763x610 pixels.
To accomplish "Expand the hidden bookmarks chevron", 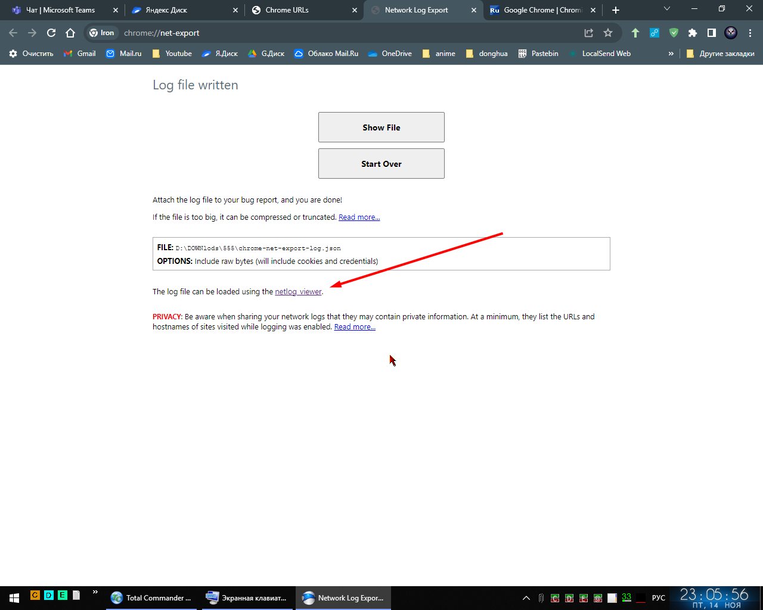I will click(x=671, y=54).
